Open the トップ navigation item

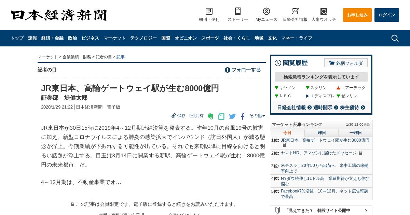pyautogui.click(x=17, y=38)
